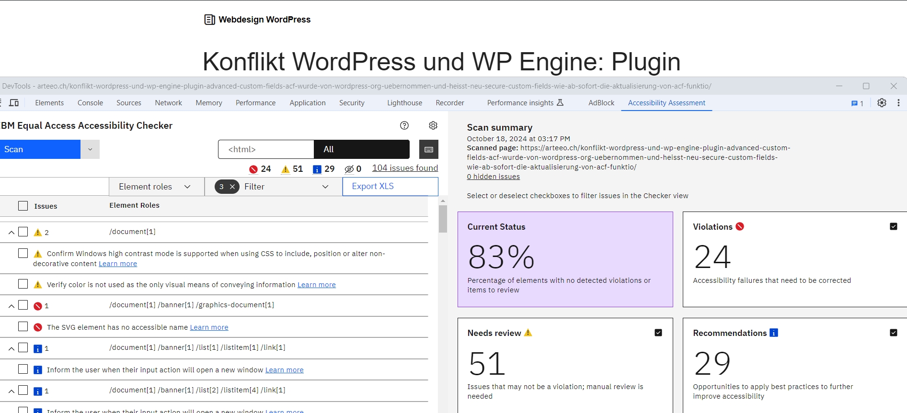This screenshot has height=413, width=907.
Task: Click the Needs review warning icon in summary
Action: (x=528, y=333)
